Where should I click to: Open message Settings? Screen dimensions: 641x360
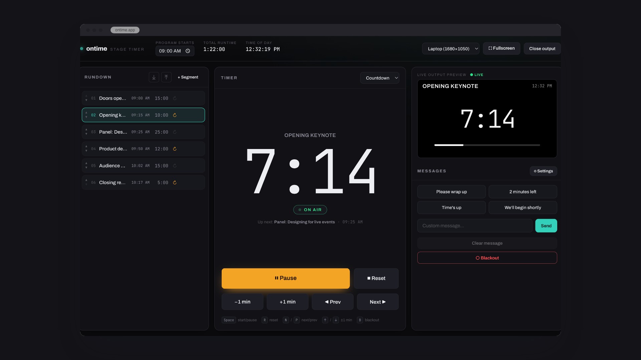[x=543, y=171]
